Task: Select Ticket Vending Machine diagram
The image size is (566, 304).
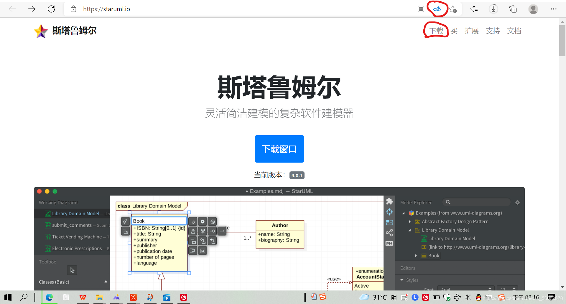Action: coord(72,237)
